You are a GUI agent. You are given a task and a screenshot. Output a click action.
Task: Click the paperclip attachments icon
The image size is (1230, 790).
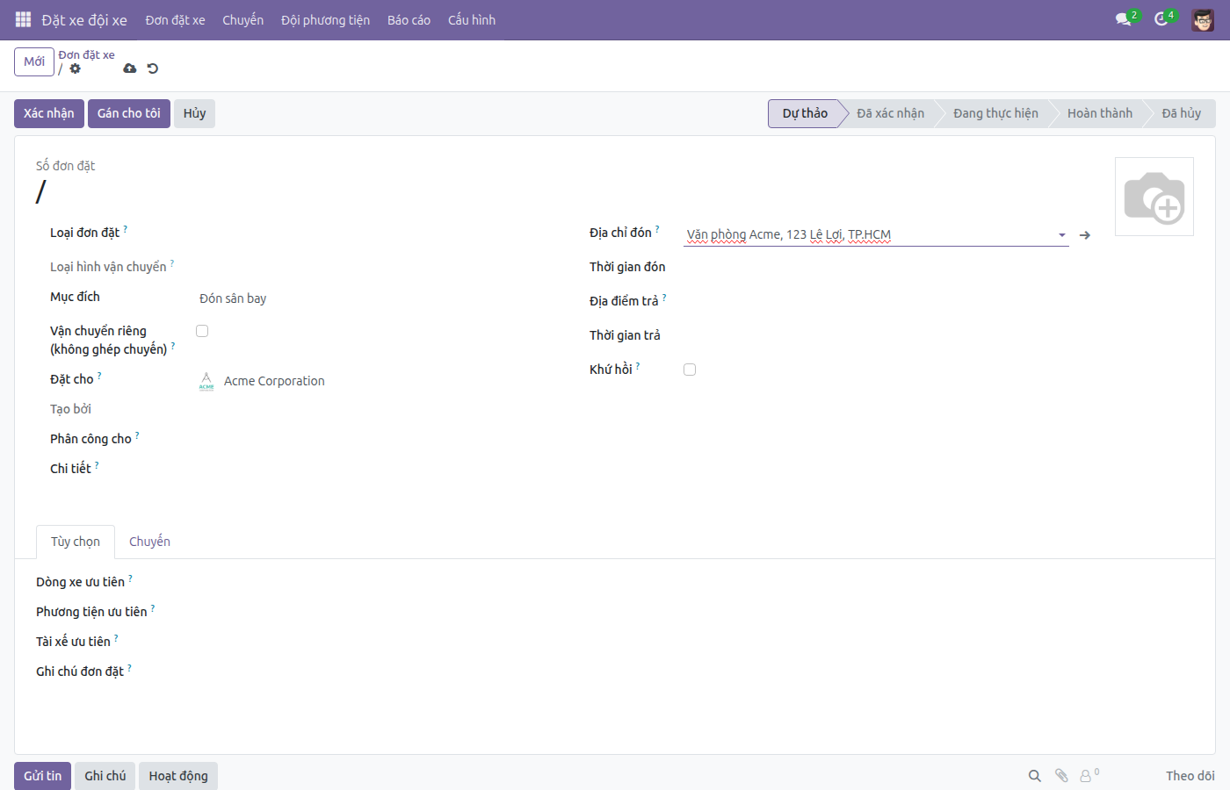click(1061, 776)
